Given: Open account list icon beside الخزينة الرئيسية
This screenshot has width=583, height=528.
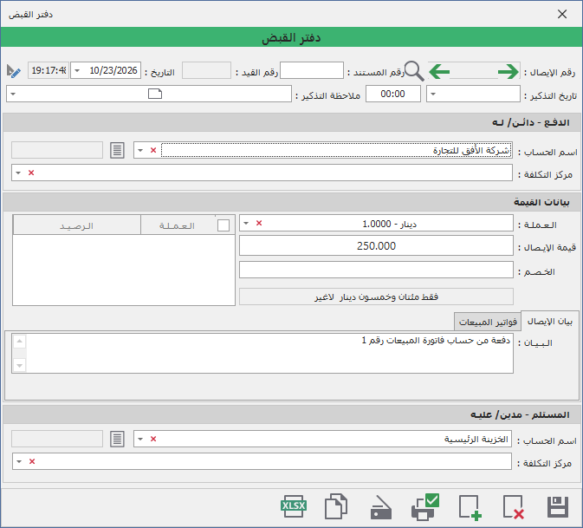Looking at the screenshot, I should [x=117, y=439].
